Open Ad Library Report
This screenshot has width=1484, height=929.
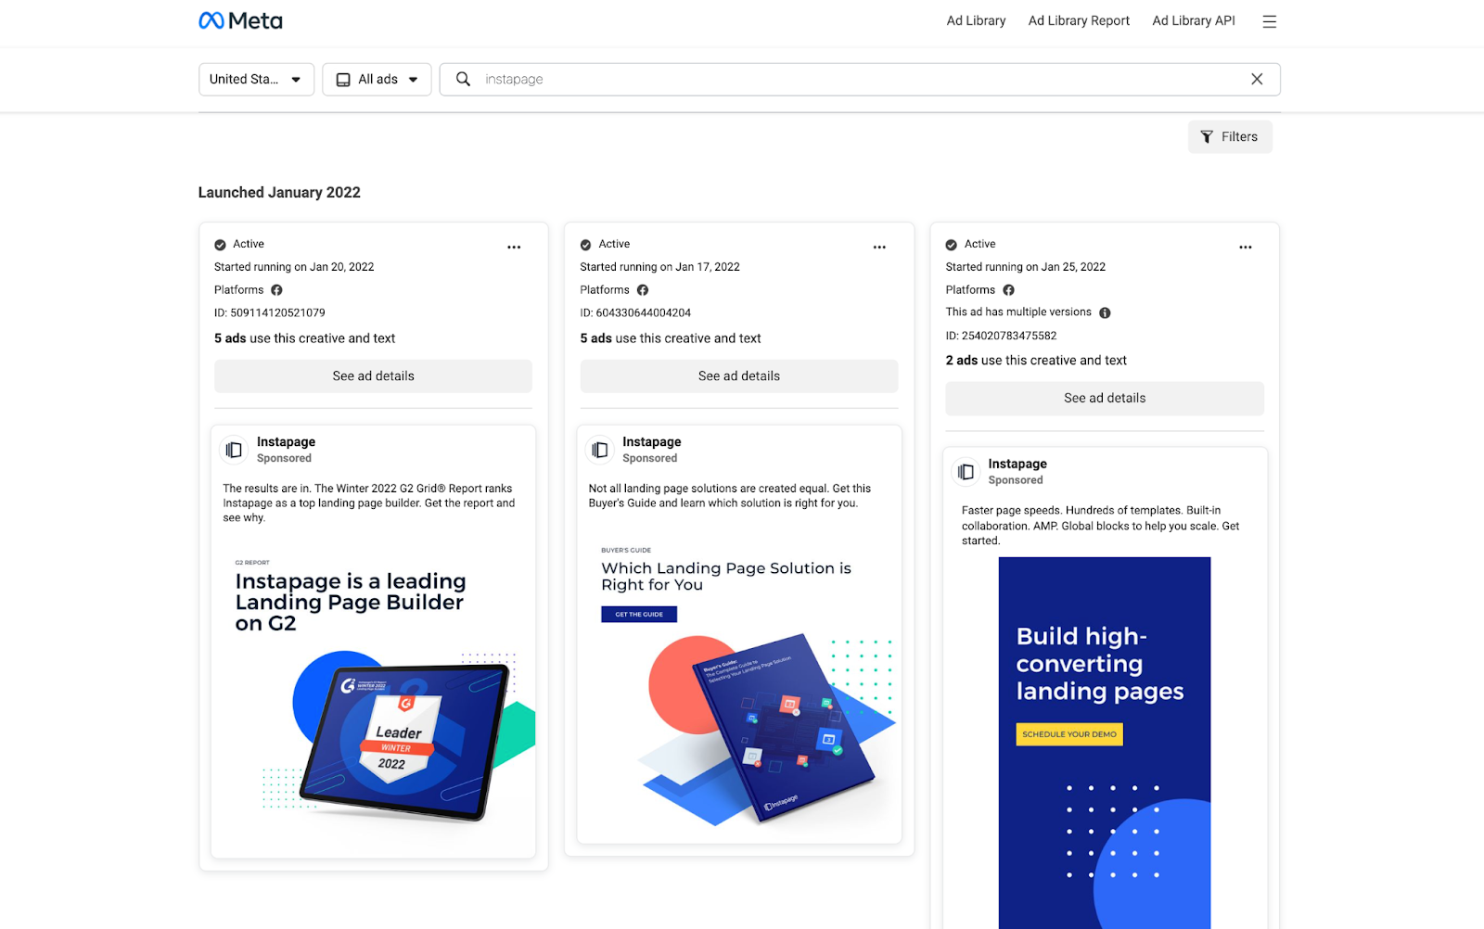tap(1079, 20)
